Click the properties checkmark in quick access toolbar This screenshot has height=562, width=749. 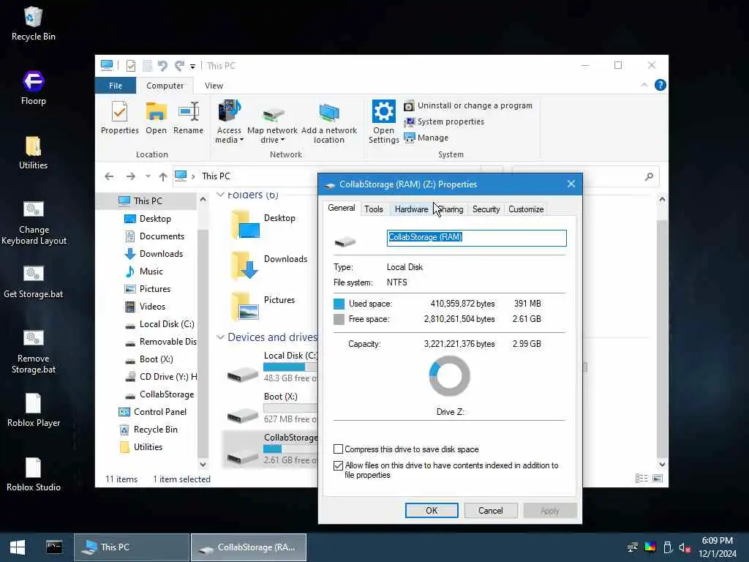(130, 65)
